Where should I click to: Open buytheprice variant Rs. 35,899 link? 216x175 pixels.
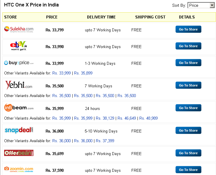[83, 73]
